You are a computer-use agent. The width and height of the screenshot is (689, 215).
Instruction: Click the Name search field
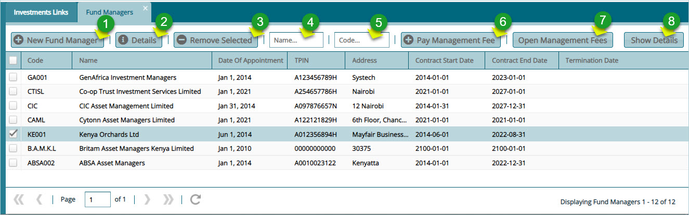click(296, 40)
